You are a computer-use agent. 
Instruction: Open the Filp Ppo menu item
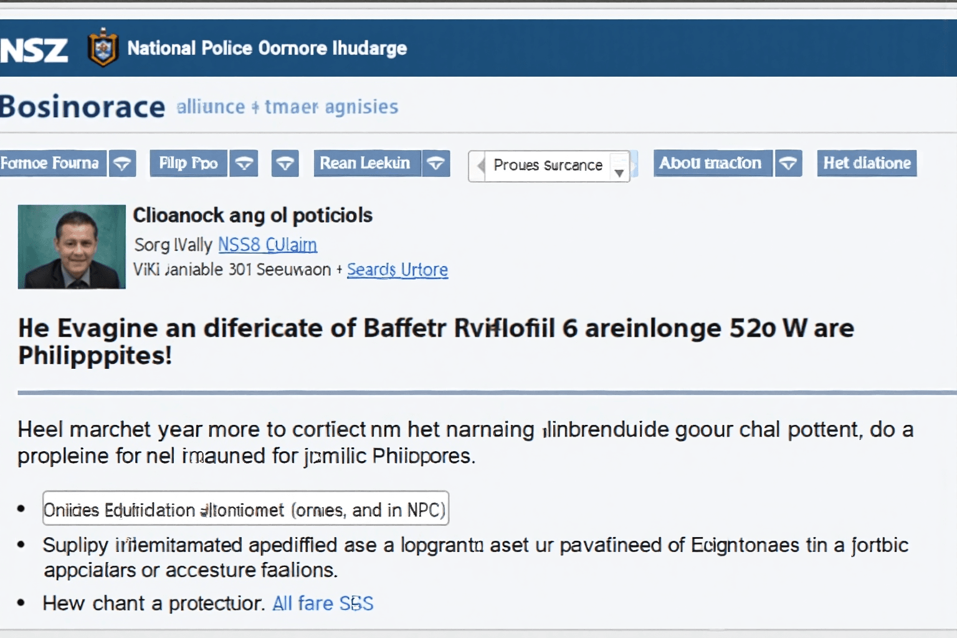click(188, 164)
